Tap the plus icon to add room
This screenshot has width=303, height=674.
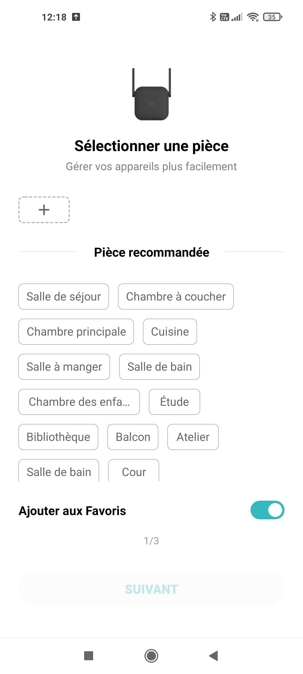[44, 210]
